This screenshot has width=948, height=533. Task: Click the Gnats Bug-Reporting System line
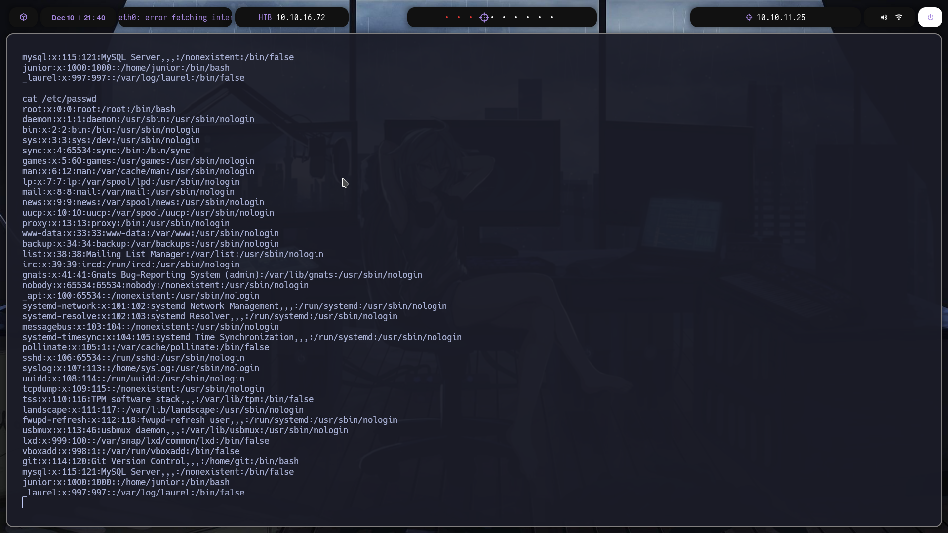click(x=222, y=275)
